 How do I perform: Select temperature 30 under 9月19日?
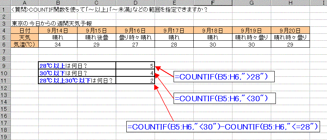point(251,44)
